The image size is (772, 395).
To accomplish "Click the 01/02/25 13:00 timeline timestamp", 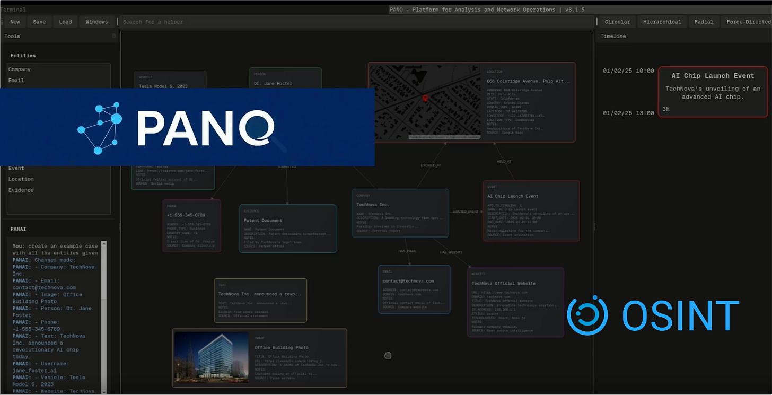I will click(x=628, y=113).
